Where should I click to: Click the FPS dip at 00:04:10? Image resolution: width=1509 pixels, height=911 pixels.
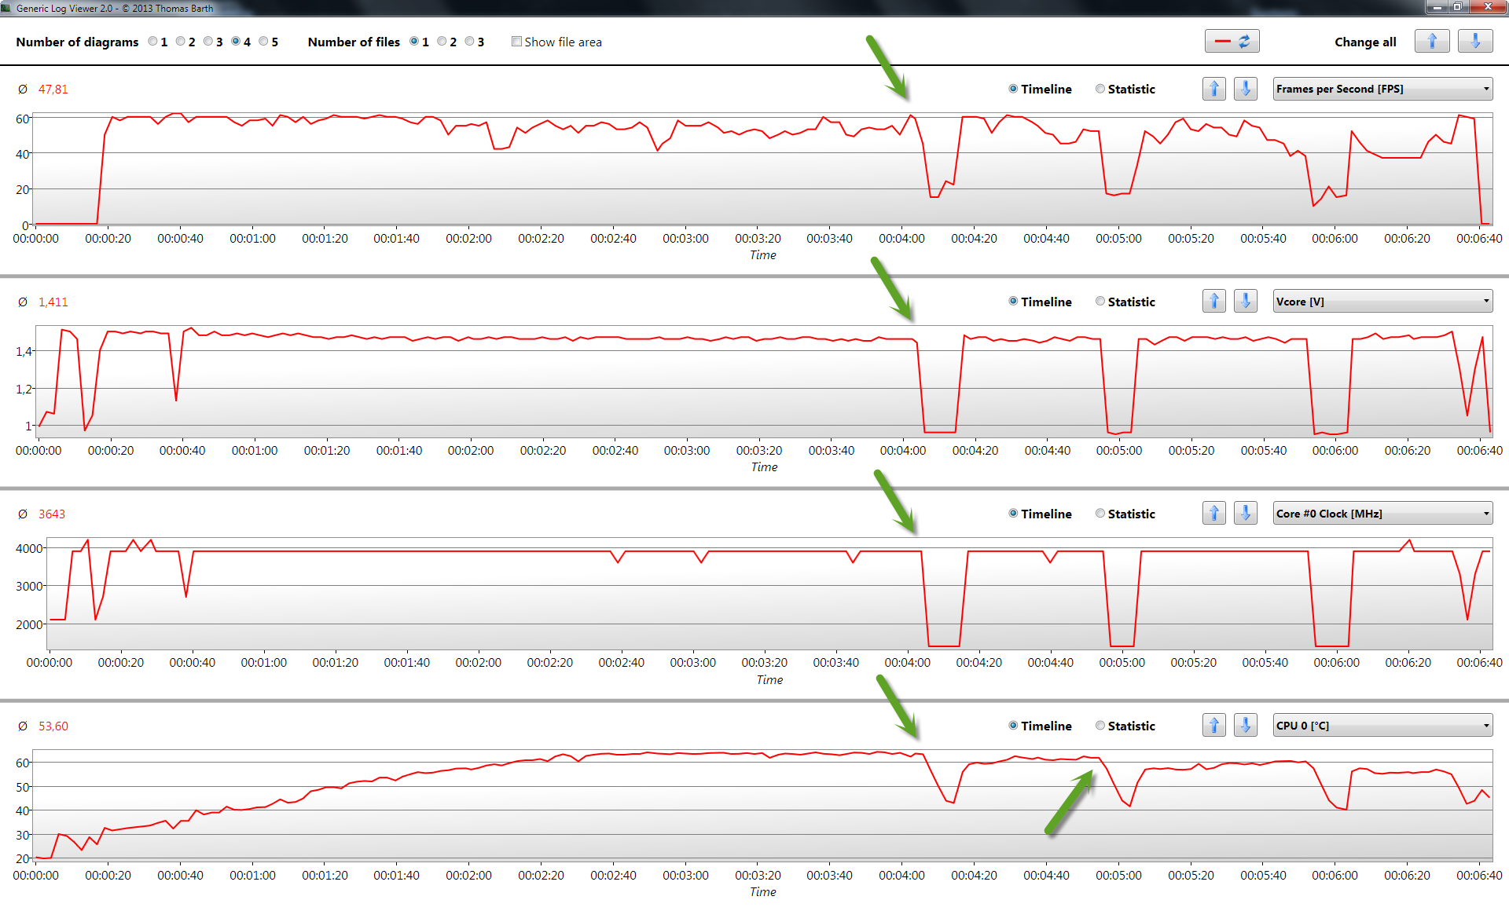(934, 196)
